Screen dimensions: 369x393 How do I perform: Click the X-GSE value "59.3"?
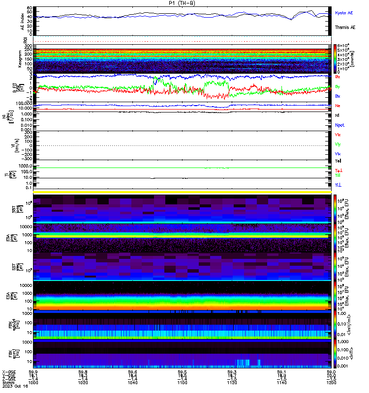tap(232, 372)
